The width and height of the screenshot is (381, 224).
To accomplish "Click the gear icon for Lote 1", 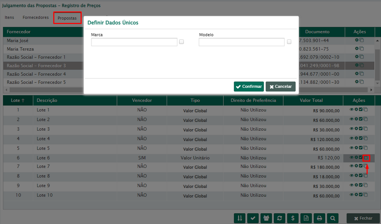I will coord(356,110).
